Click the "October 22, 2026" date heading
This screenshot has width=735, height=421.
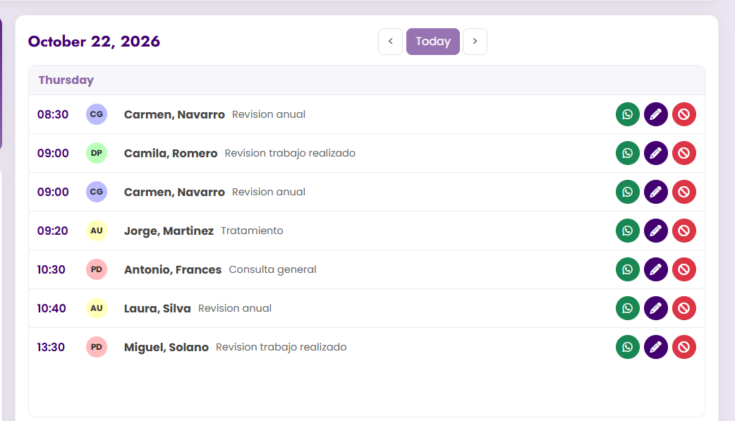(x=95, y=42)
